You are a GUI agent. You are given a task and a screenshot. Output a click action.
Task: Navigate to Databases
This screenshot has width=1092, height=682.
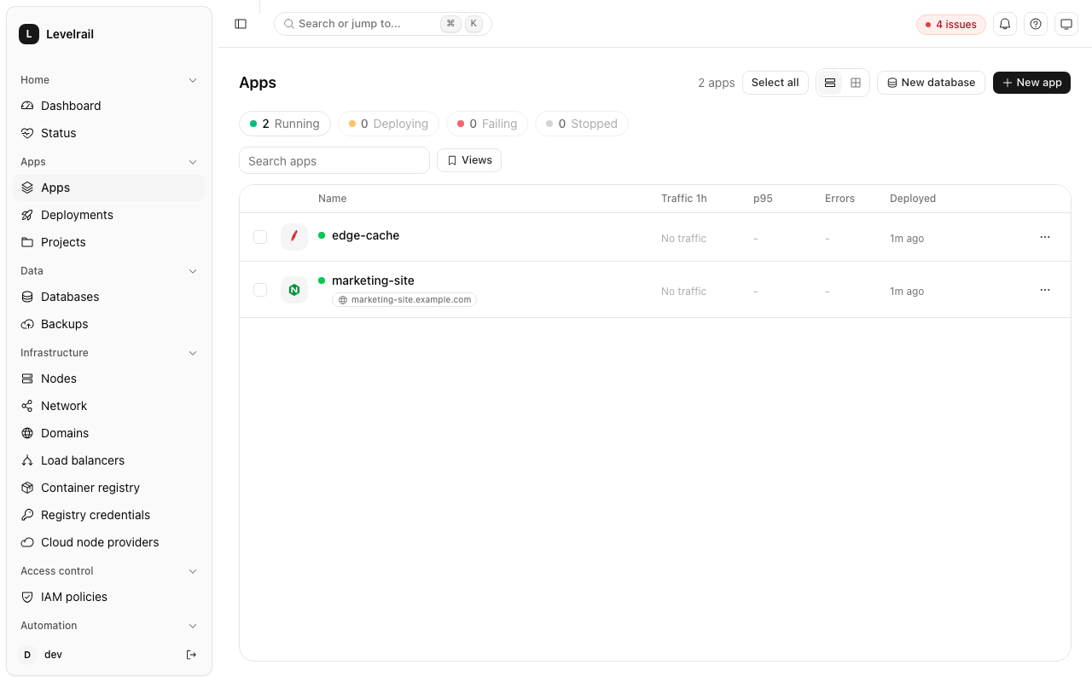tap(109, 297)
